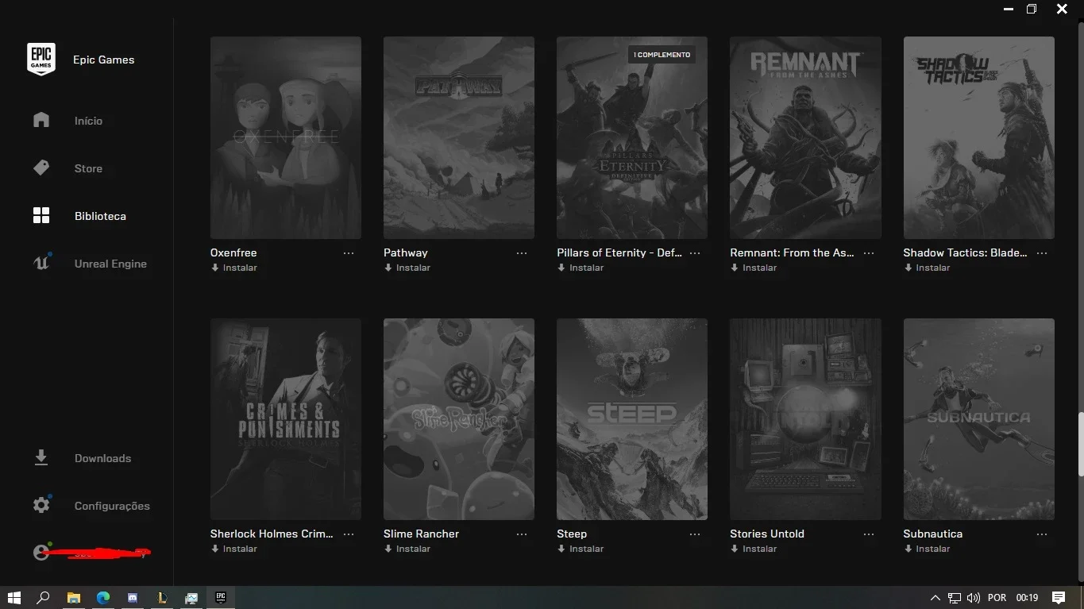This screenshot has height=609, width=1084.
Task: Click the user profile avatar icon
Action: coord(41,553)
